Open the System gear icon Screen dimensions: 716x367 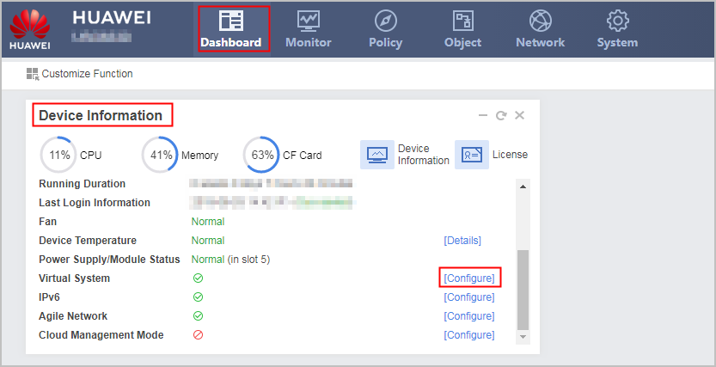(x=617, y=21)
